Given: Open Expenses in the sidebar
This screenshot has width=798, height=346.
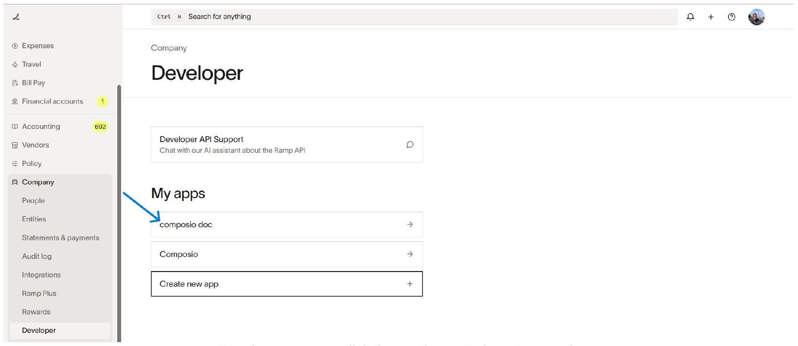Looking at the screenshot, I should [37, 46].
